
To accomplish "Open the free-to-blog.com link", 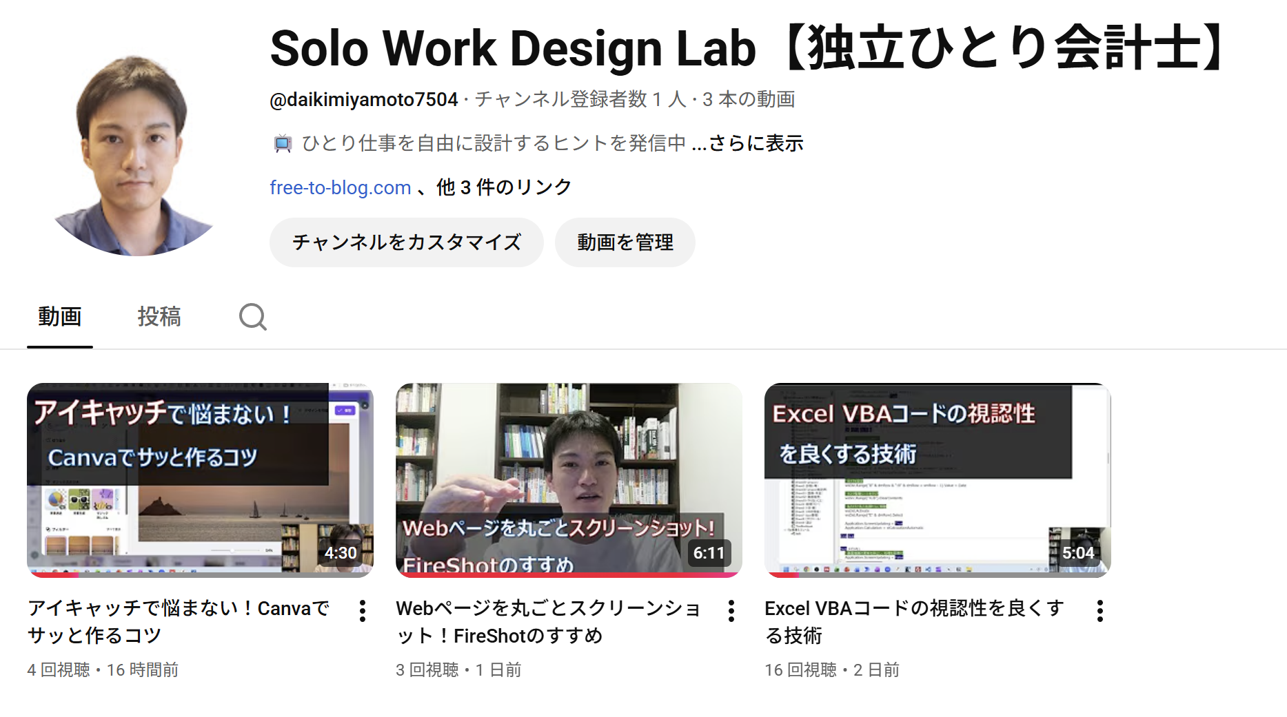I will pos(340,187).
